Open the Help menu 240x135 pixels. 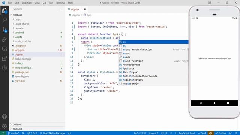70,3
